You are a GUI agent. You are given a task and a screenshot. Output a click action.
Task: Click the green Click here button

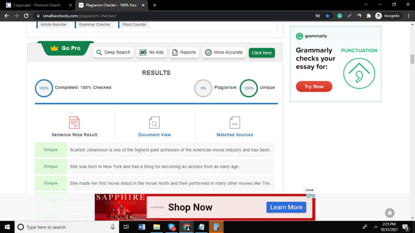[x=262, y=53]
